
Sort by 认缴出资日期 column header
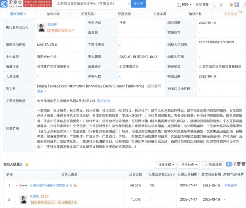tap(189, 175)
